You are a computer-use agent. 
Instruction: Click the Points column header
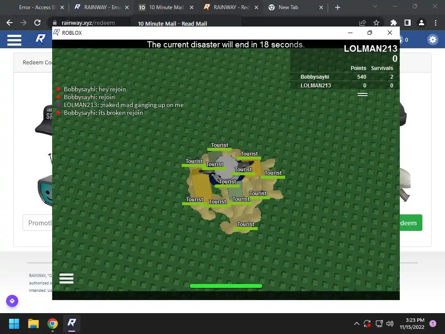click(x=358, y=68)
